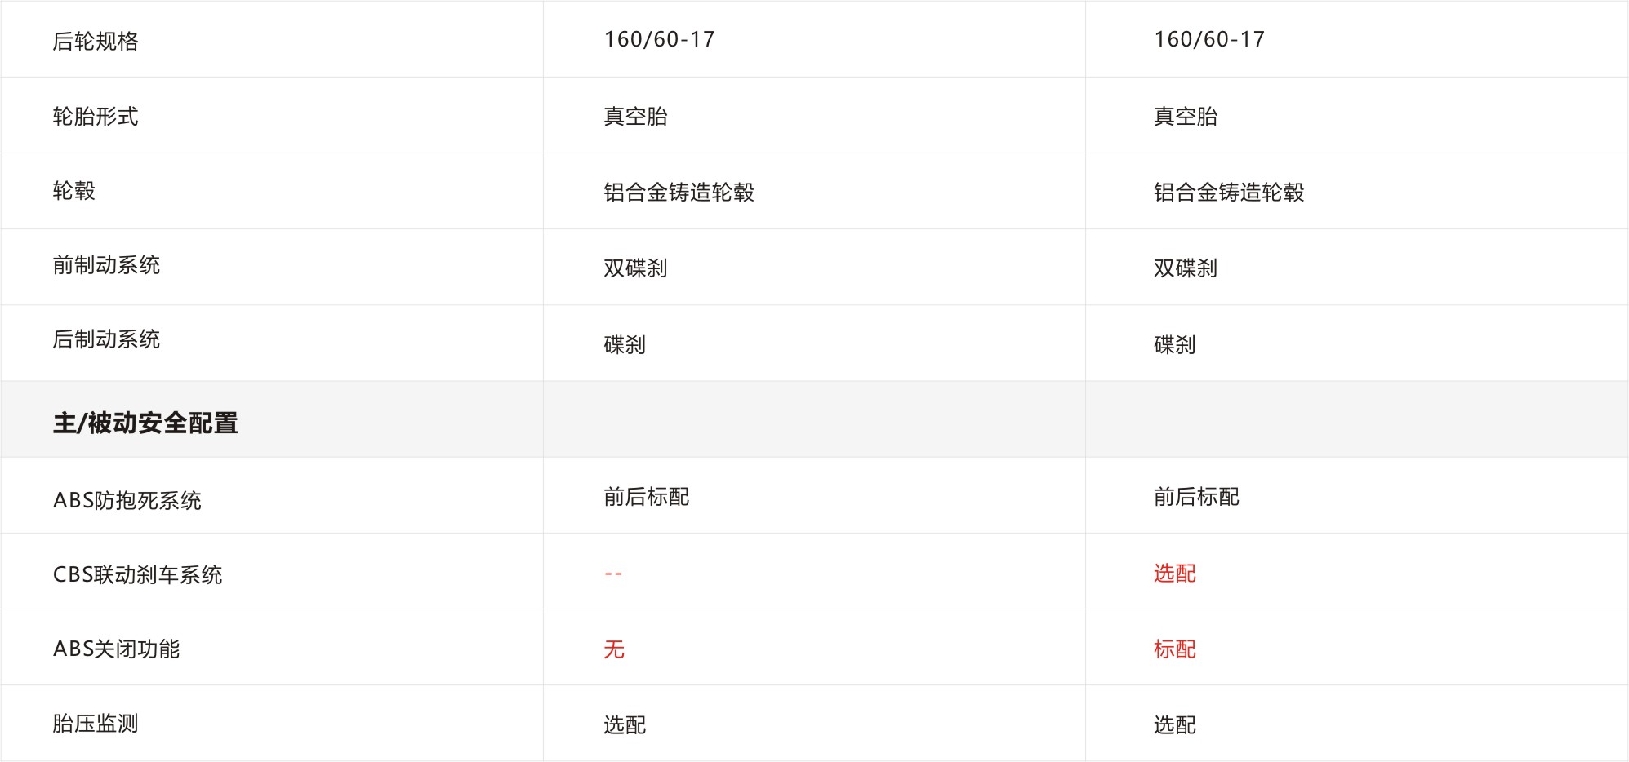
Task: Select the second column 160/60-17 value
Action: 1209,39
